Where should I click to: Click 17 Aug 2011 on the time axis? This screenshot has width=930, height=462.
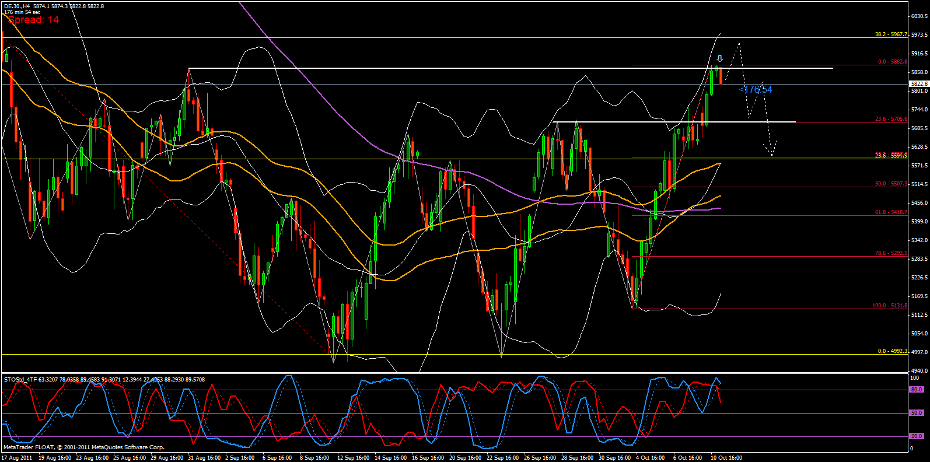[17, 458]
